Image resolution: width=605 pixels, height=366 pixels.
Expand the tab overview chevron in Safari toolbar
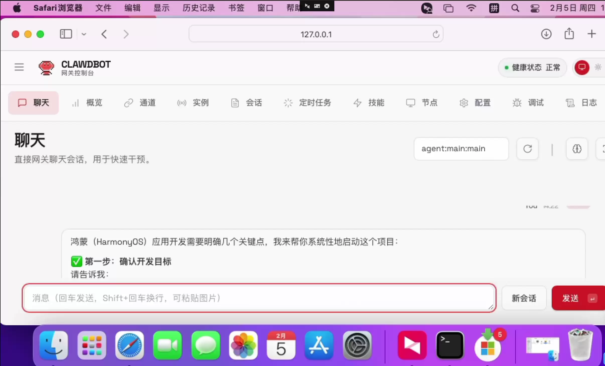(84, 34)
